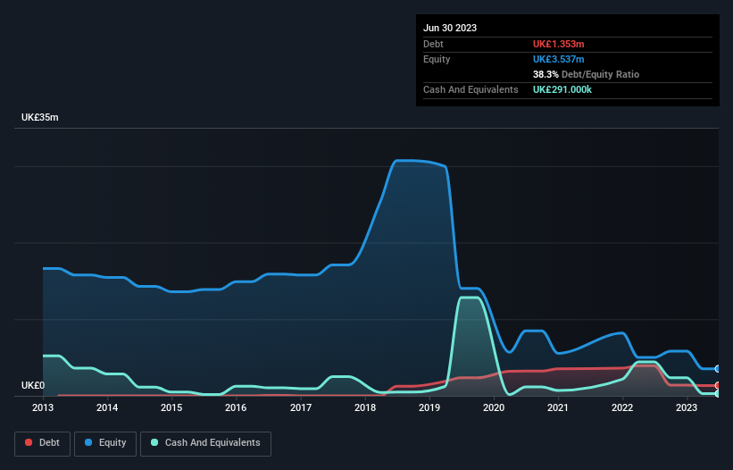Viewport: 733px width, 470px height.
Task: Click the teal Cash endpoint marker
Action: (x=718, y=394)
